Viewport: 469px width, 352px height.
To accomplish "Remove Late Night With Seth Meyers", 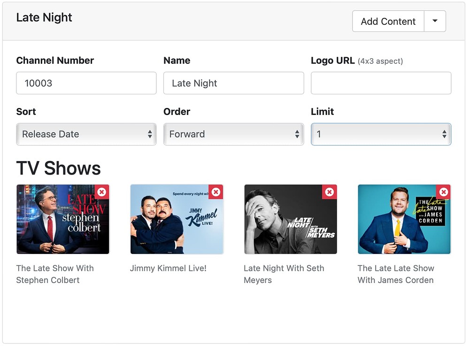I will click(330, 192).
